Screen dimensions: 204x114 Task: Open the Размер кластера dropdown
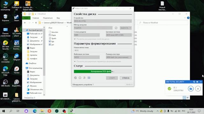tap(119, 57)
